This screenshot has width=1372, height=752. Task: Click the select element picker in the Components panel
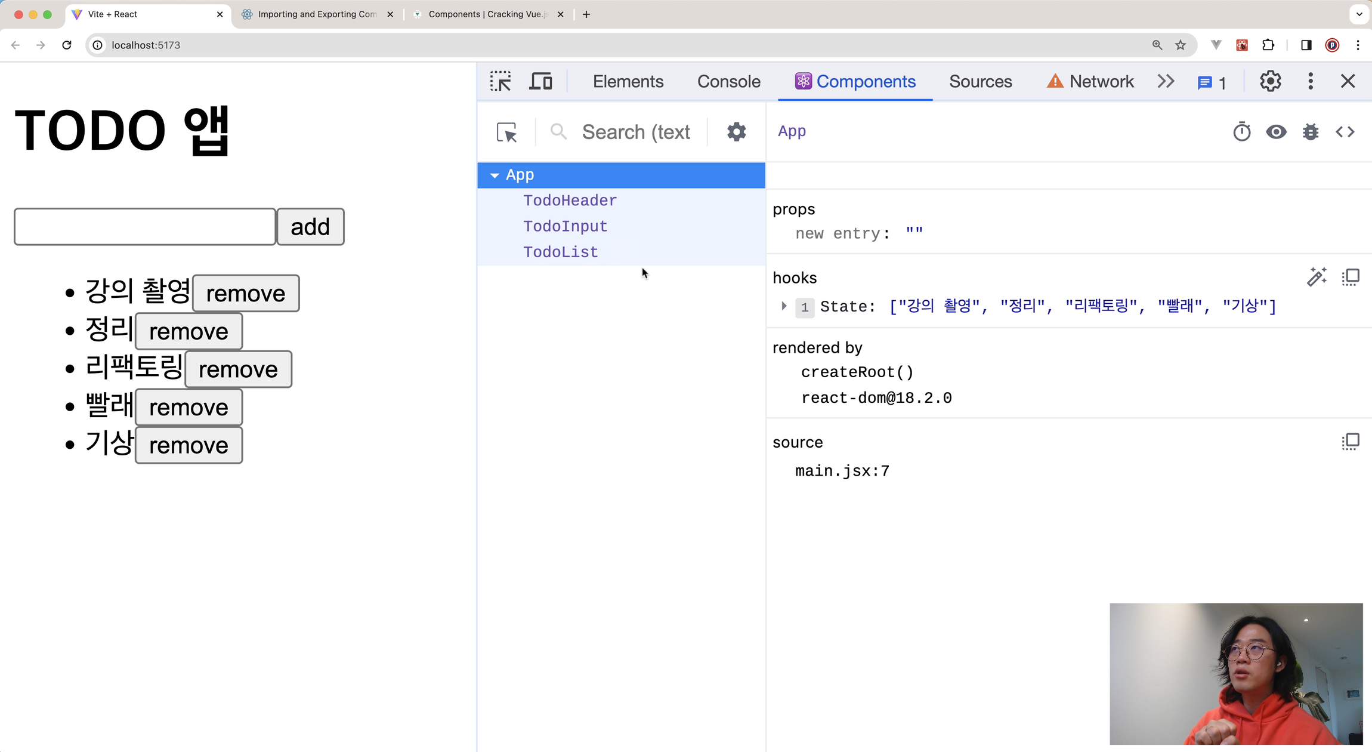point(506,132)
